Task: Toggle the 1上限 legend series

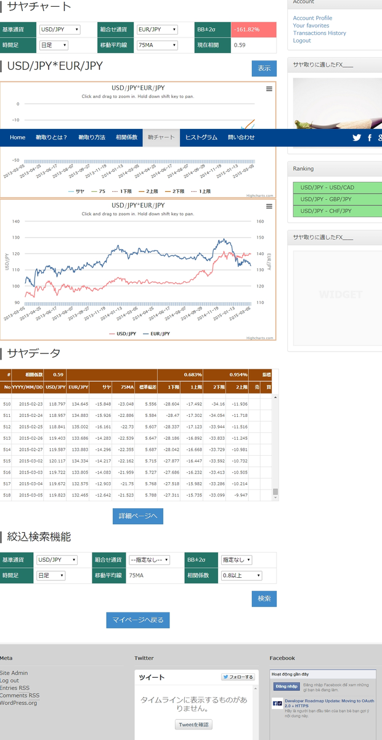Action: [x=200, y=192]
